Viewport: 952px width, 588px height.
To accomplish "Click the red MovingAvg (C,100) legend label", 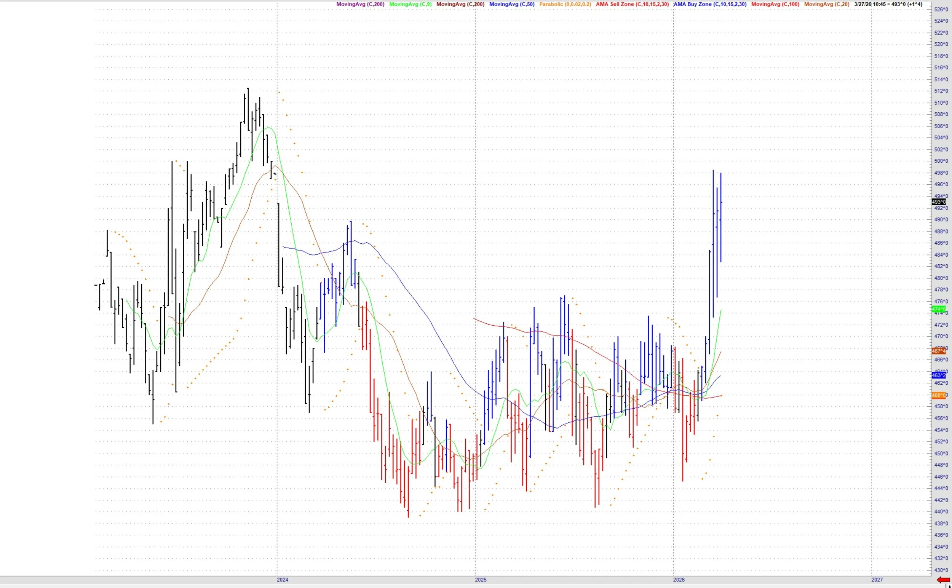I will click(775, 4).
